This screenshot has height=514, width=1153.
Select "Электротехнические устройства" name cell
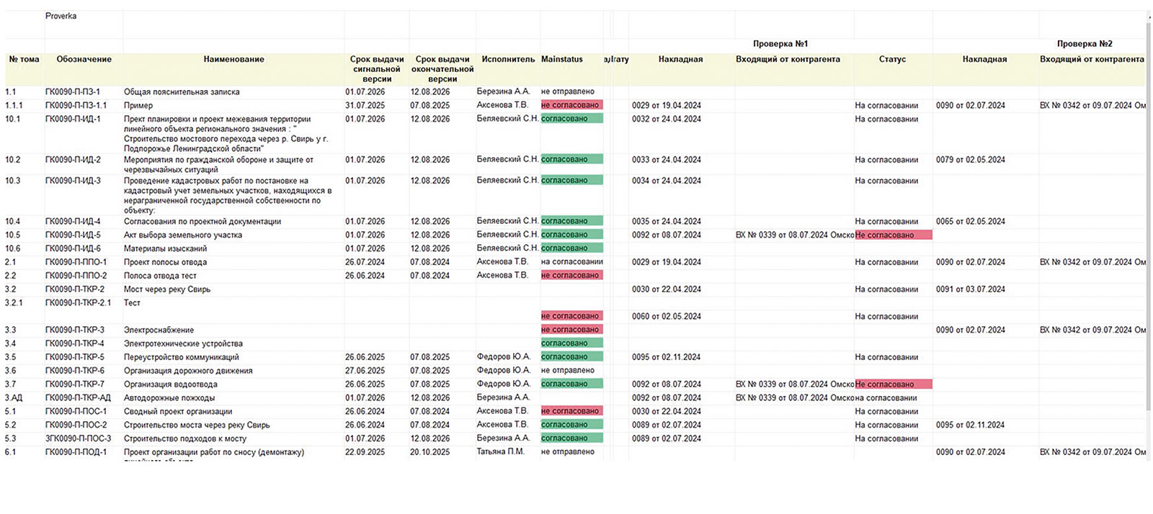(x=183, y=344)
